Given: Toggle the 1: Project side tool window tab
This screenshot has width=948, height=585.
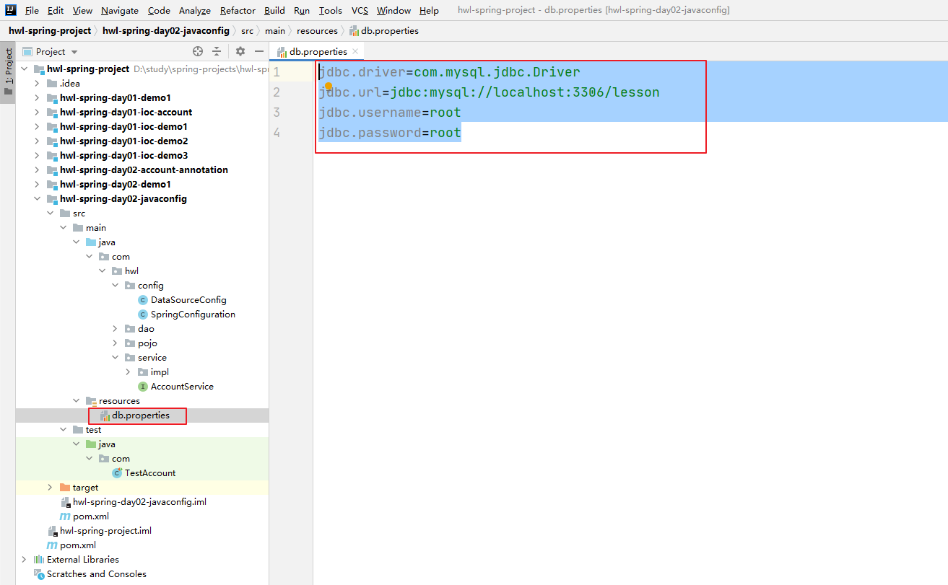Looking at the screenshot, I should pyautogui.click(x=8, y=72).
